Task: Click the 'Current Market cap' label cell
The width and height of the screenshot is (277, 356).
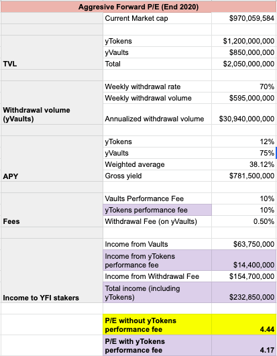Action: pos(157,18)
